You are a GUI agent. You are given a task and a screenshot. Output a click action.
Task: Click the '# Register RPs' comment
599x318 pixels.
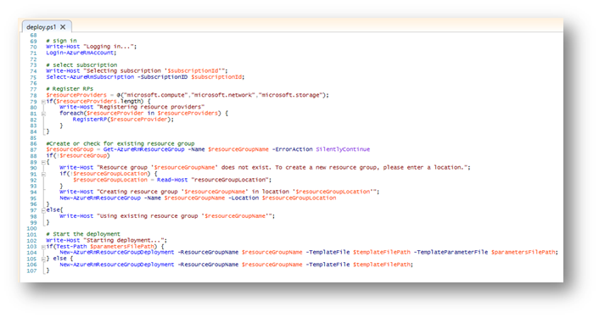coord(70,89)
